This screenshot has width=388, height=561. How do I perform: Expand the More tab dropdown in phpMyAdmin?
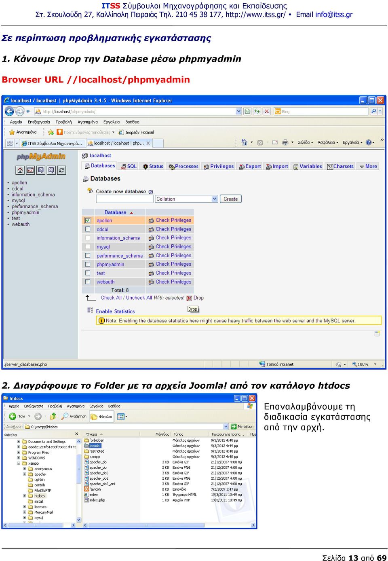coord(368,166)
